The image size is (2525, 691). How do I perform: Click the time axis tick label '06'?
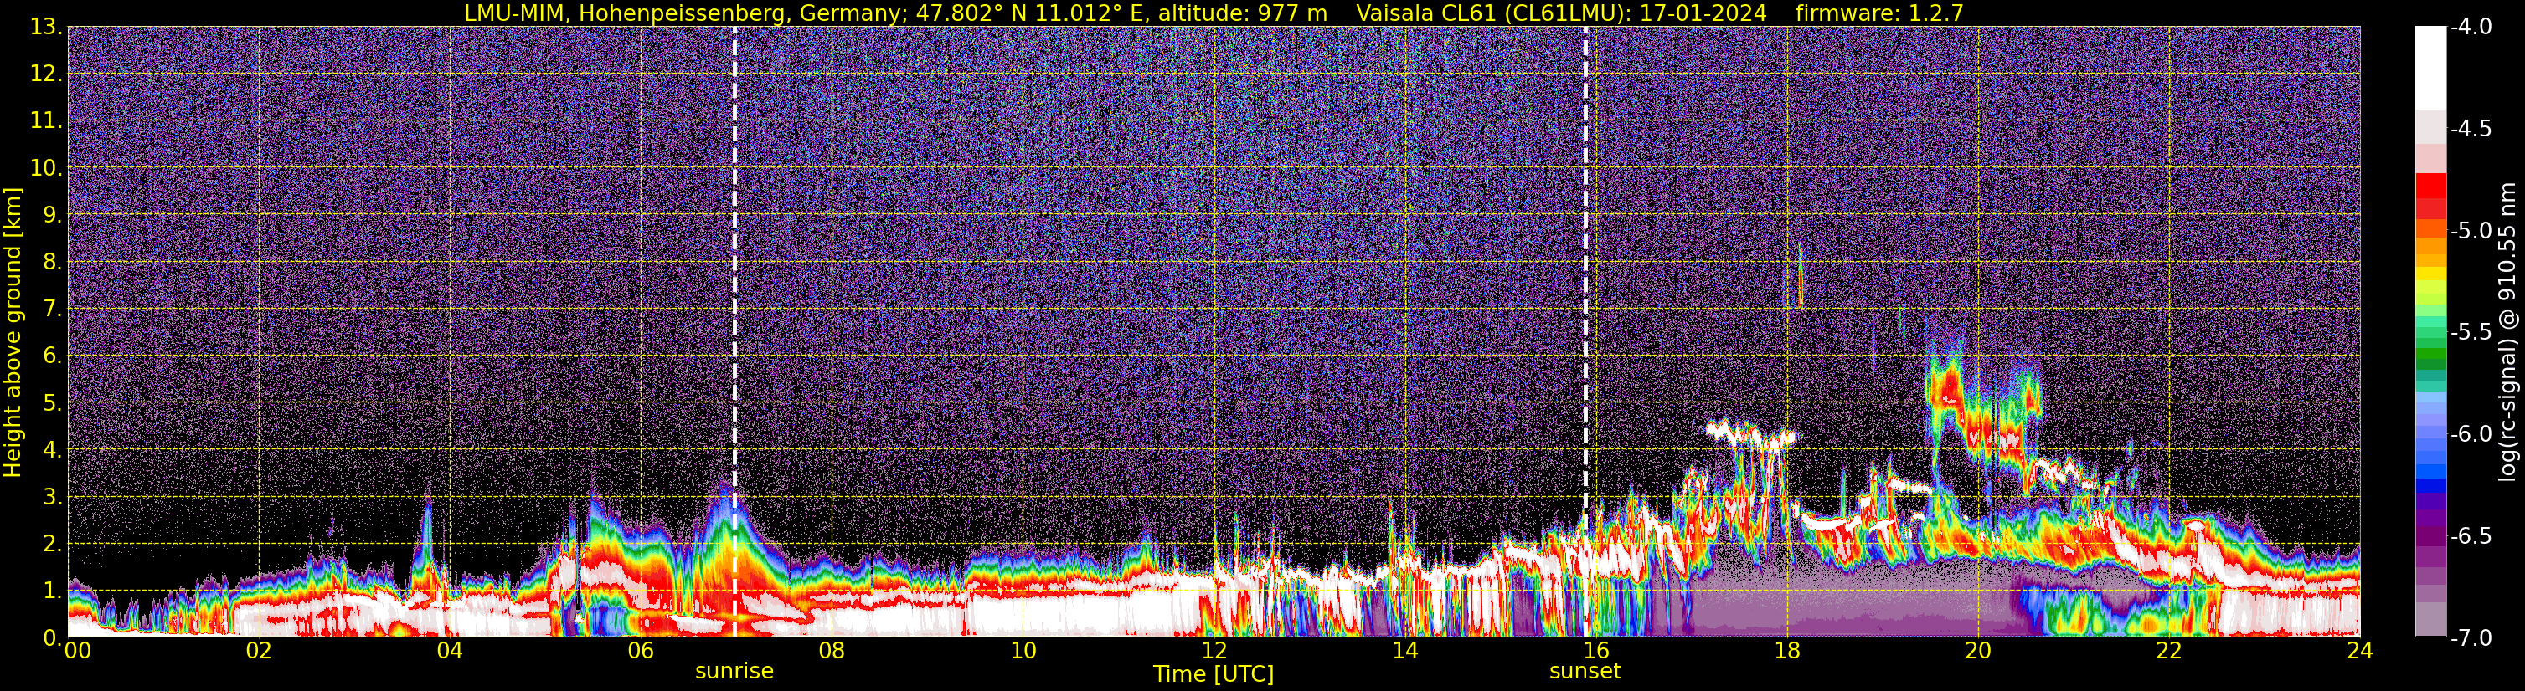pos(641,651)
